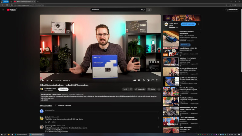The image size is (242, 136).
Task: Mute the video with the volume icon
Action: tap(52, 80)
